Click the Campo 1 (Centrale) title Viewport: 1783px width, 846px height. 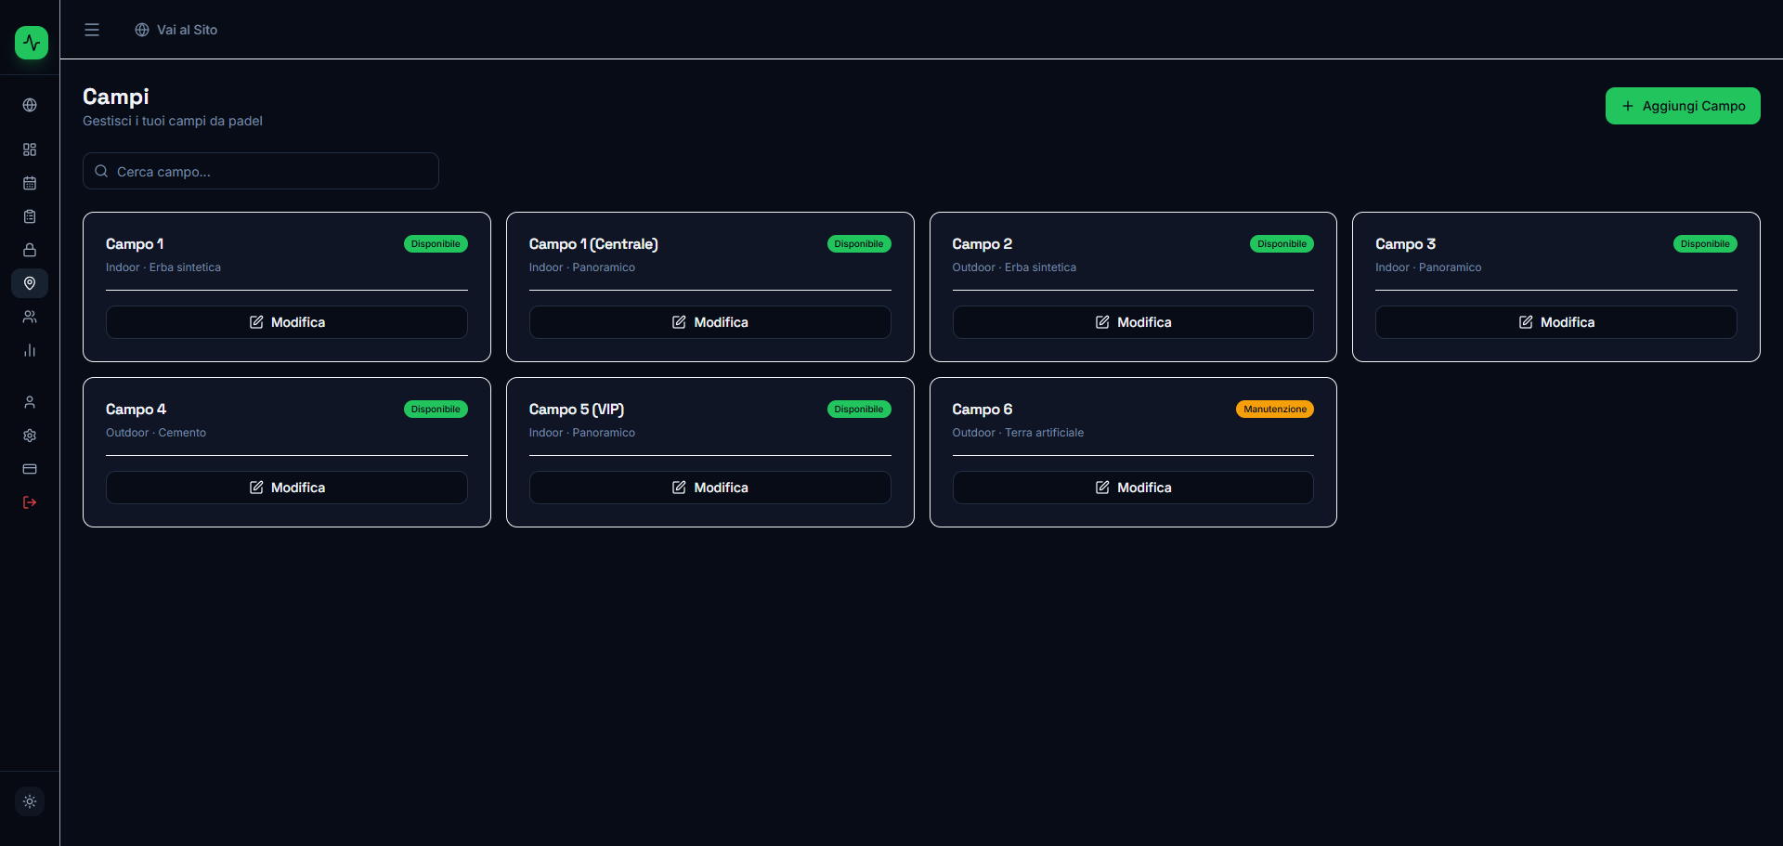tap(593, 244)
